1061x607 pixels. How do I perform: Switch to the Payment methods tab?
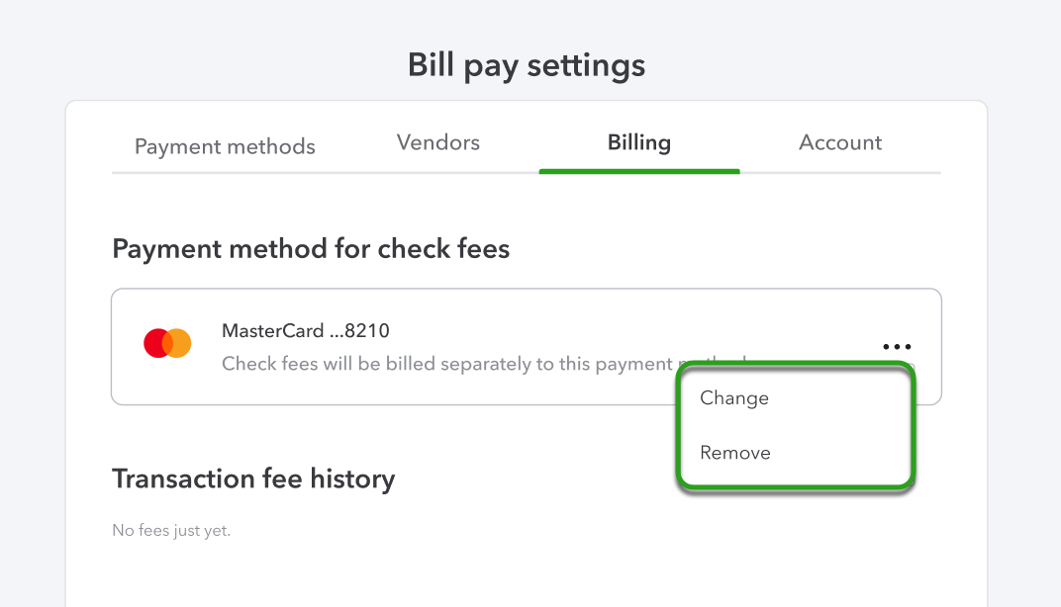225,146
